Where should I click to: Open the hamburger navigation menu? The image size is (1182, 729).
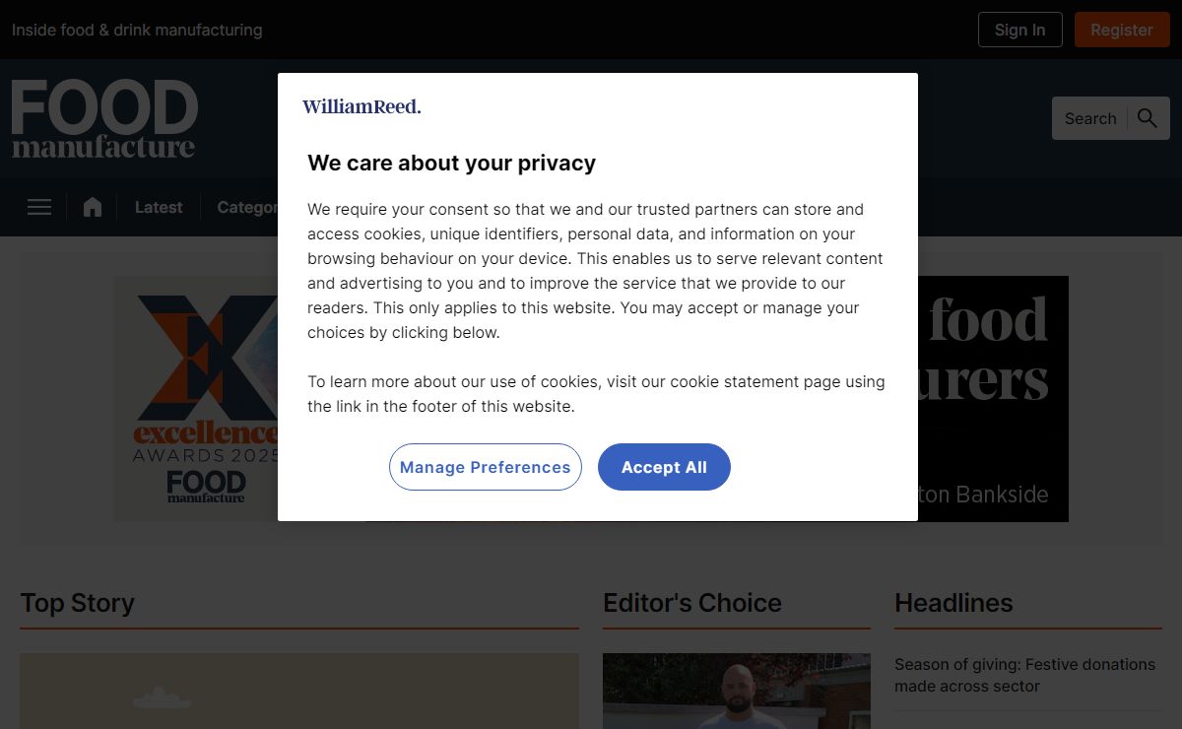(x=39, y=207)
